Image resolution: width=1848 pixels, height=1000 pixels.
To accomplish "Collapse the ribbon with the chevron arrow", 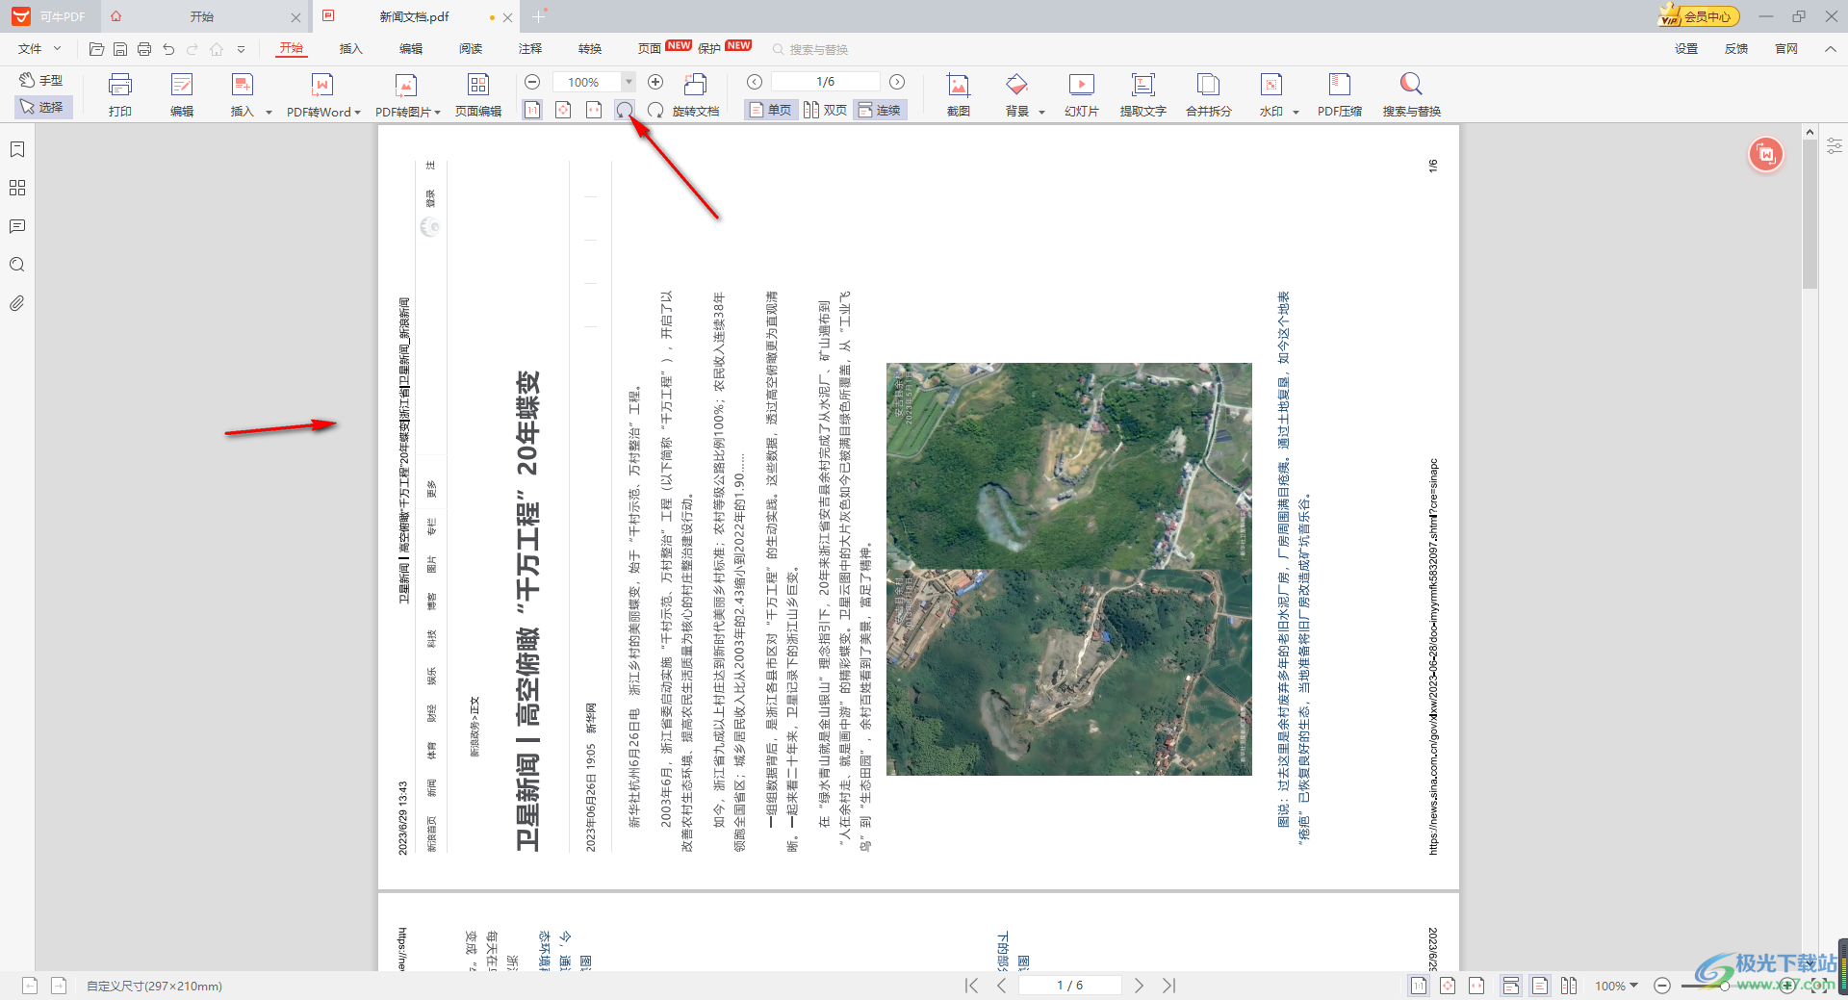I will [x=1831, y=48].
